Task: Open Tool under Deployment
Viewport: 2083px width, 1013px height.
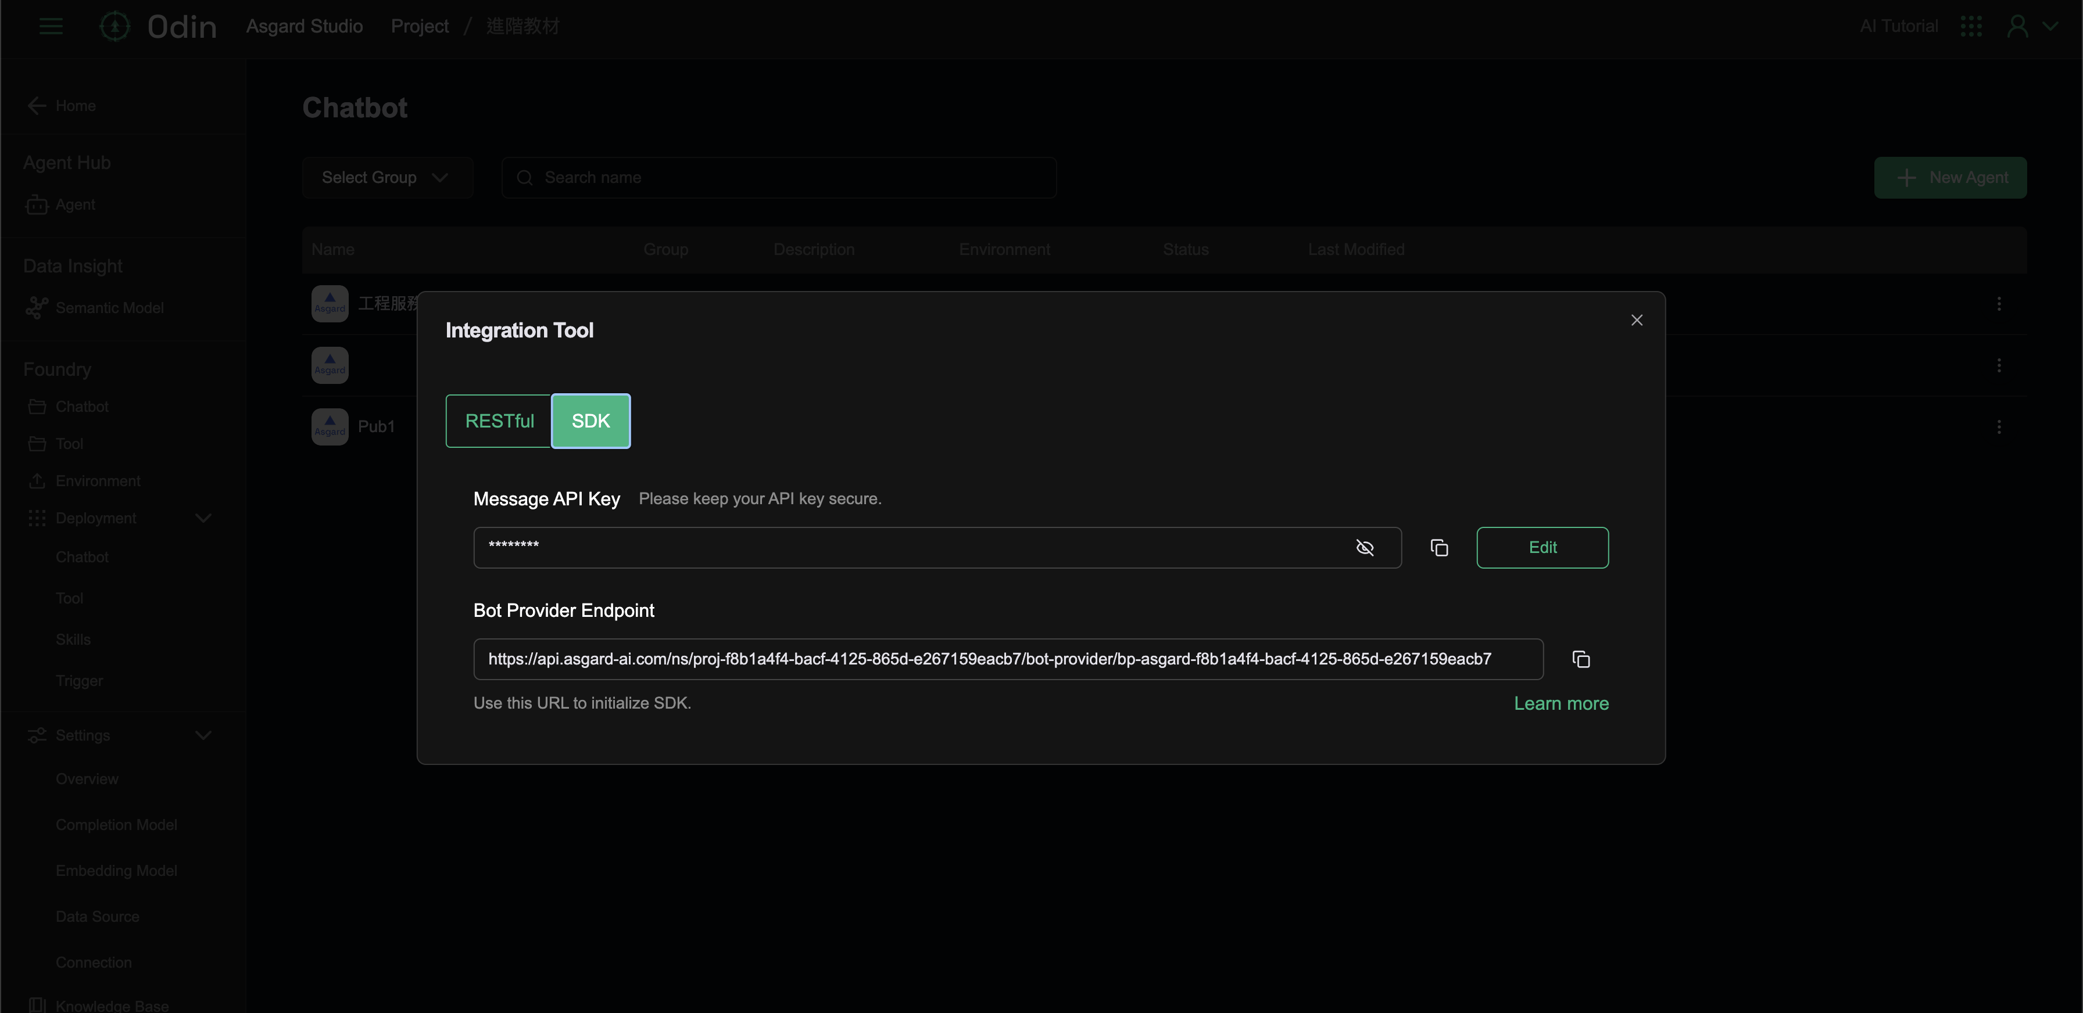Action: click(x=69, y=599)
